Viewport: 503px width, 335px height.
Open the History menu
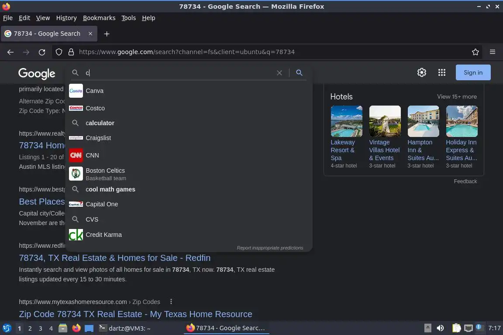click(66, 18)
